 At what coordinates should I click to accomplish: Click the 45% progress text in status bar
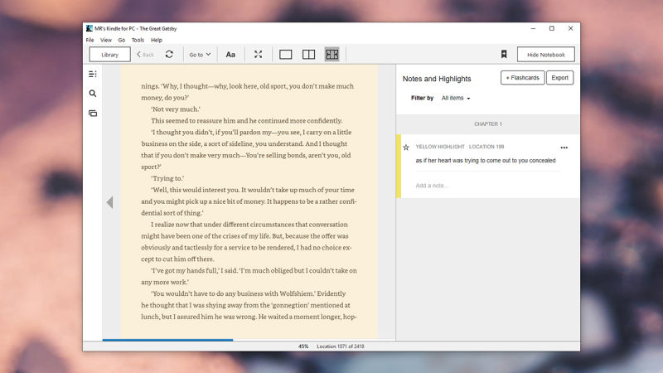303,346
